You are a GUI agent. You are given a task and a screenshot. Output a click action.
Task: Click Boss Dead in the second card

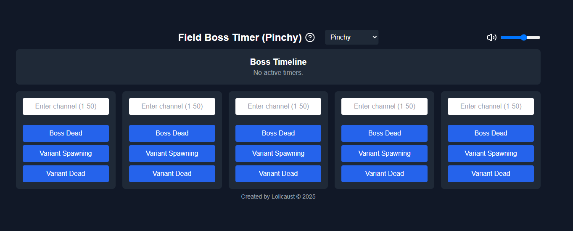tap(172, 133)
